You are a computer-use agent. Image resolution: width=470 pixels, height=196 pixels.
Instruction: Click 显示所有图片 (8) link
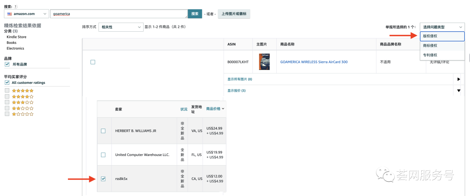click(240, 79)
